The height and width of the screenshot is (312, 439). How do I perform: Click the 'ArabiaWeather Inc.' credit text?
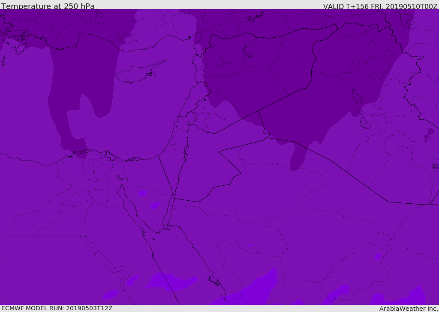point(409,309)
